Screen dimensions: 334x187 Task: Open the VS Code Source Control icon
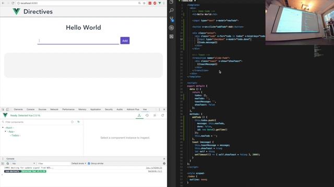[172, 19]
